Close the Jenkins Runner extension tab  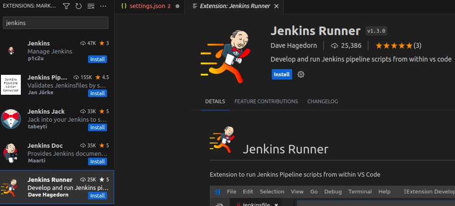pyautogui.click(x=277, y=7)
